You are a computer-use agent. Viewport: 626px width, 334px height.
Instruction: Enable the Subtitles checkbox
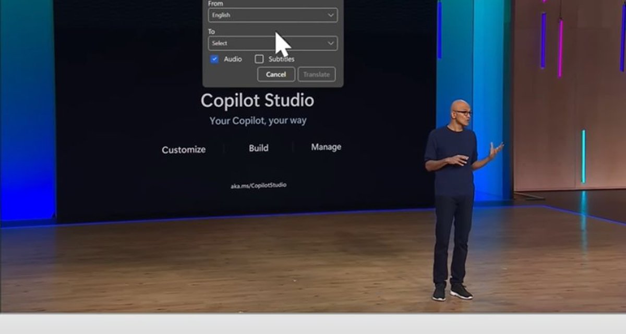[259, 59]
